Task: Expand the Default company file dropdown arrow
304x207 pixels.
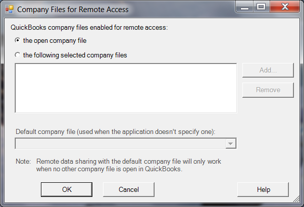Action: (x=230, y=144)
